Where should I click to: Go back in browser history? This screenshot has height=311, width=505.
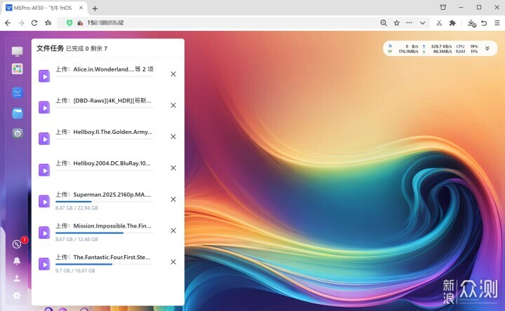(x=8, y=23)
